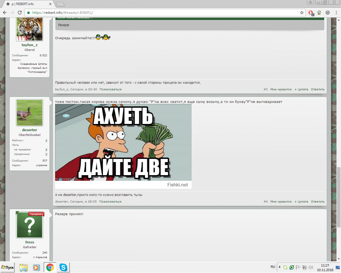Open the Action Center flag tray icon

coord(298,268)
